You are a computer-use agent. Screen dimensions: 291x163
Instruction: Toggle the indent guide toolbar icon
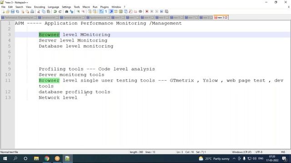click(x=111, y=11)
